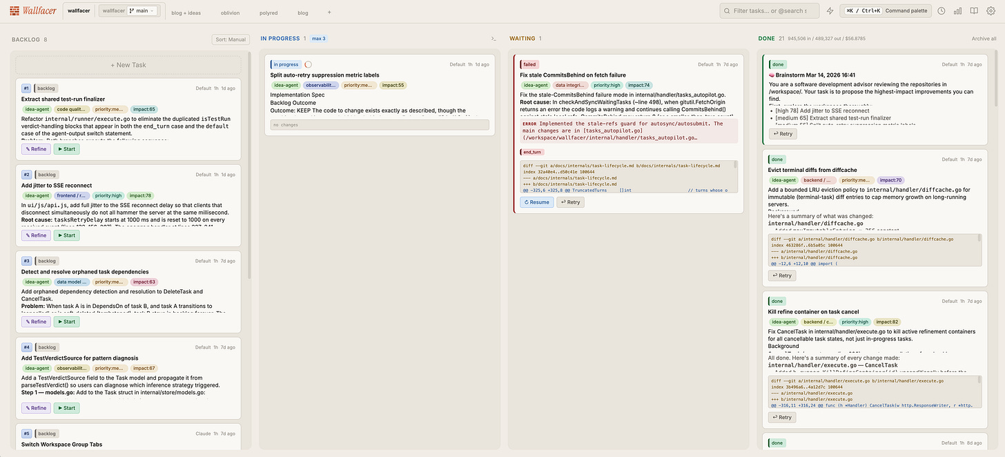Click the #1 badge on first backlog card
This screenshot has width=1005, height=457.
pos(26,88)
